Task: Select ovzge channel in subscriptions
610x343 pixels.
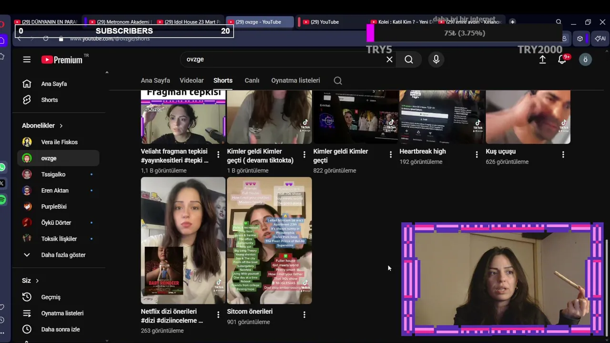Action: [x=58, y=158]
